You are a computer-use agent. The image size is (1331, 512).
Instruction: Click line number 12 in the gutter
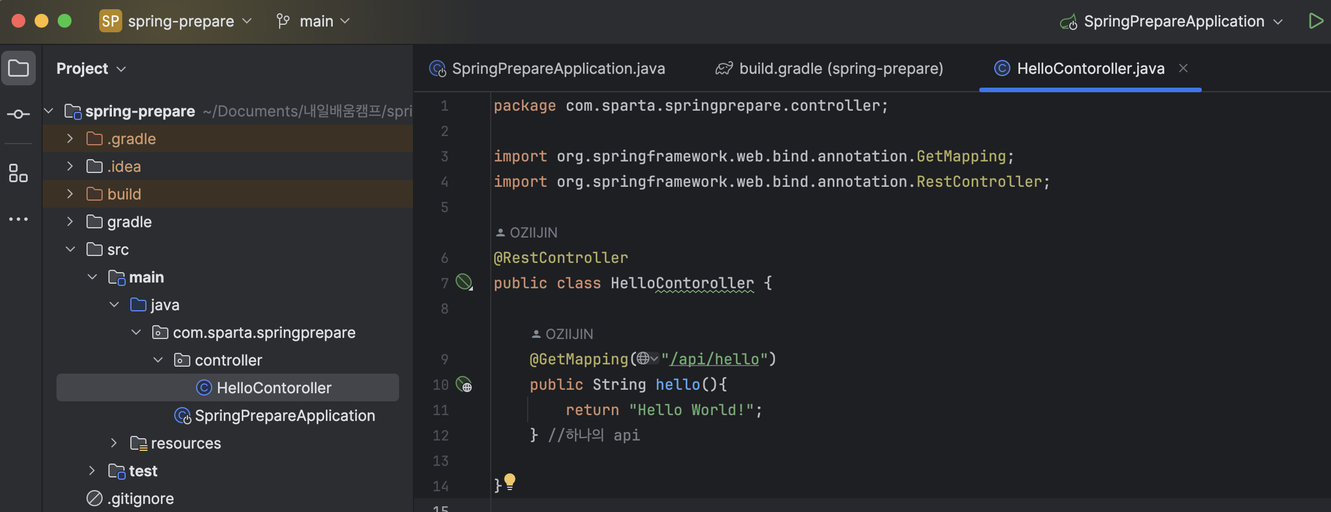click(x=441, y=435)
